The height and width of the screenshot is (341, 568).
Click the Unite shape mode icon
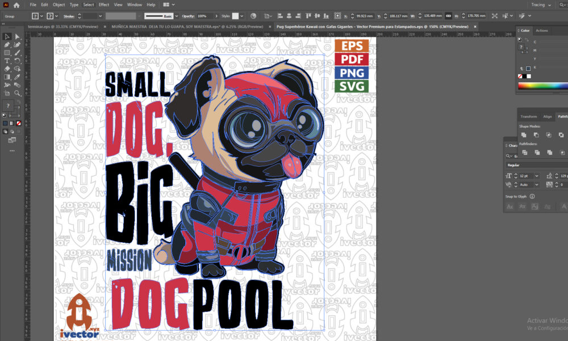point(524,134)
